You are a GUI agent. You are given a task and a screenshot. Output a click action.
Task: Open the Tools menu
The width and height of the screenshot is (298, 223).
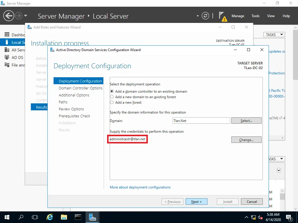[256, 16]
